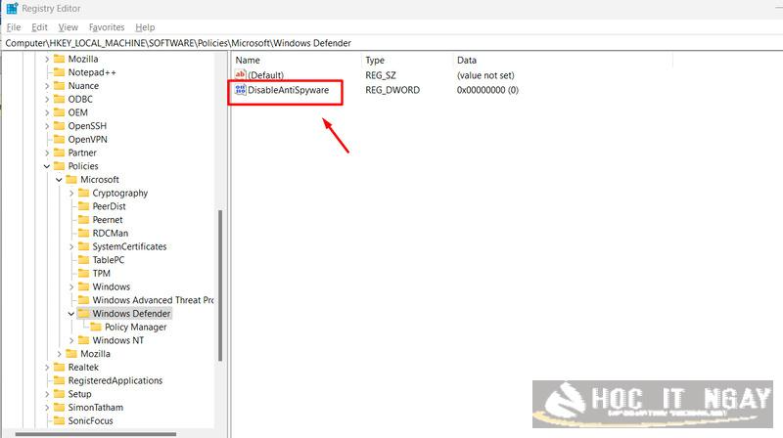Expand the Setup key
This screenshot has height=438, width=783.
(x=47, y=394)
